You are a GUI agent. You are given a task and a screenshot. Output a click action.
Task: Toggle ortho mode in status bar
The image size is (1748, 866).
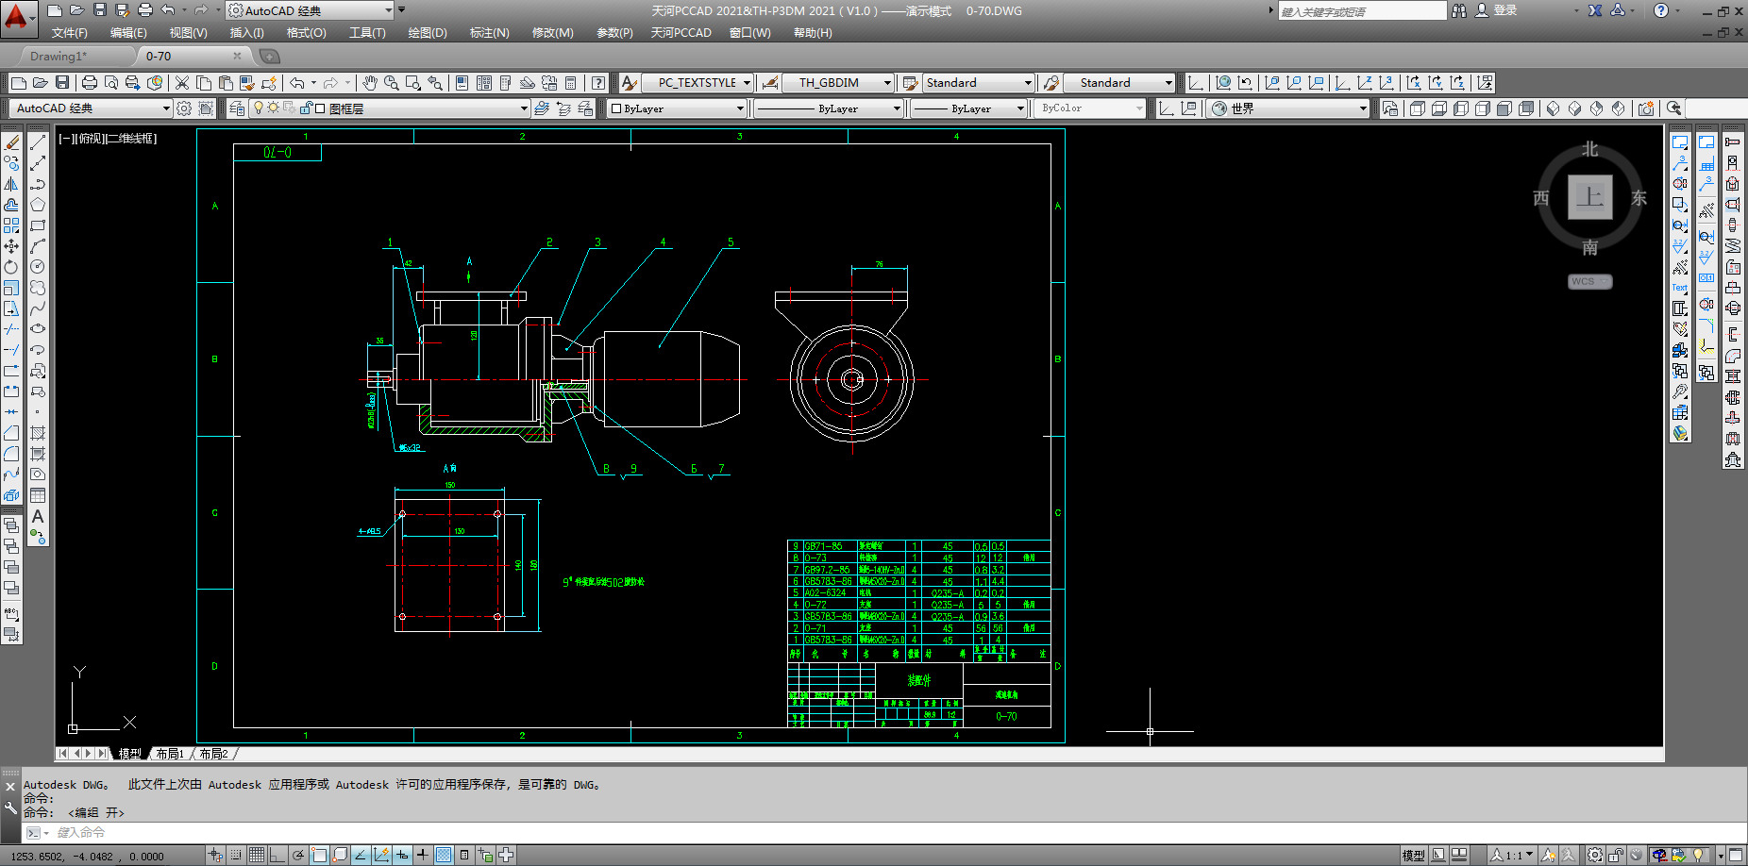click(x=277, y=855)
